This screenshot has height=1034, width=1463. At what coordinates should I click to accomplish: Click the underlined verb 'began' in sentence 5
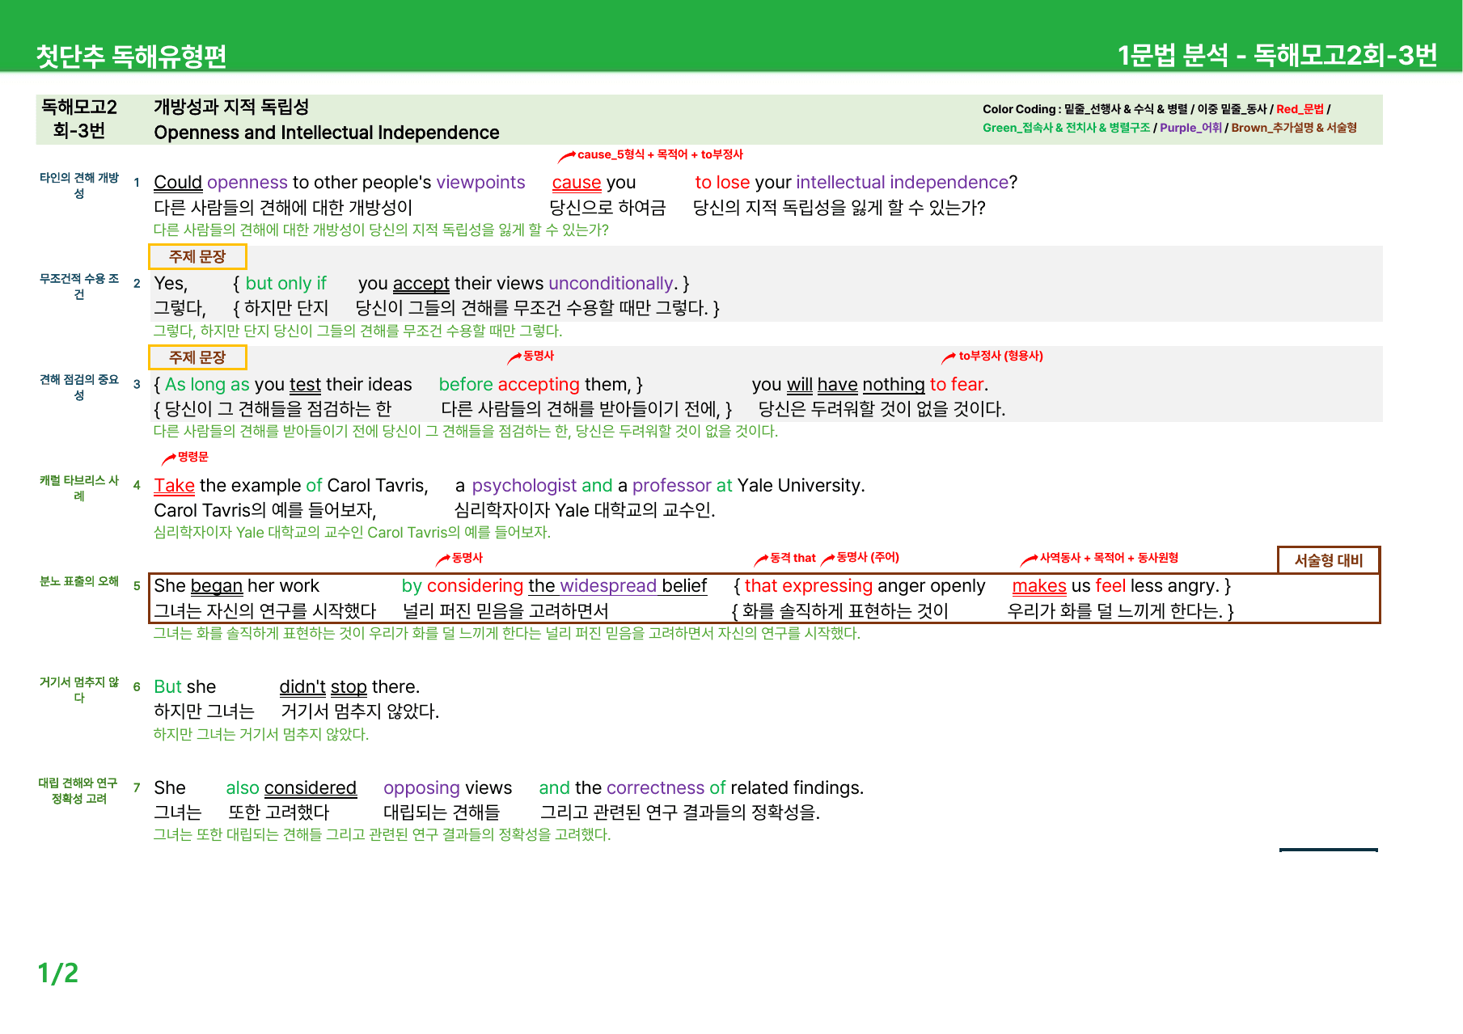coord(217,586)
